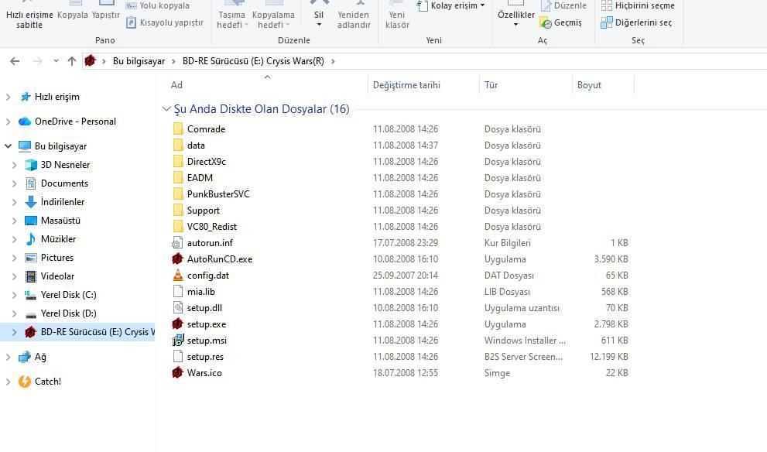Image resolution: width=767 pixels, height=452 pixels.
Task: Collapse Şu Anda Diskte Olan Dosyalar group
Action: 166,108
